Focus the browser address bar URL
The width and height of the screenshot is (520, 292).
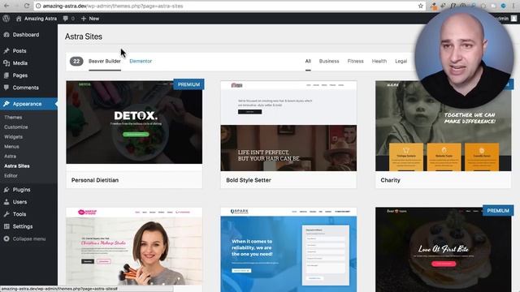(113, 6)
